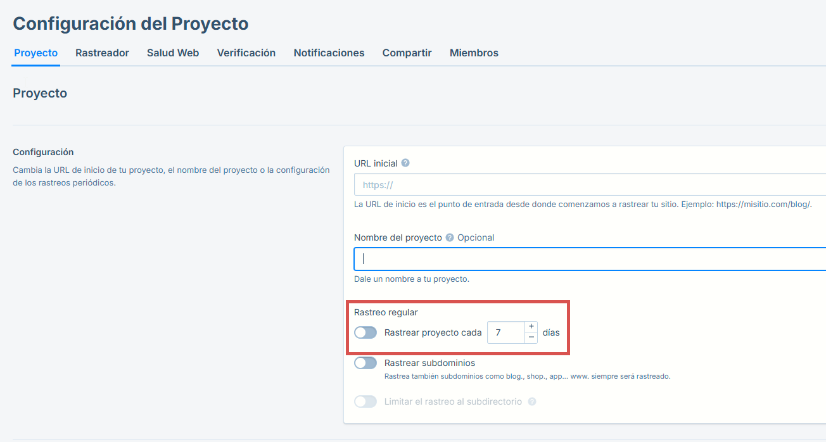826x442 pixels.
Task: Click the Limitar el rastreo al subdirectorio switch
Action: click(x=365, y=401)
